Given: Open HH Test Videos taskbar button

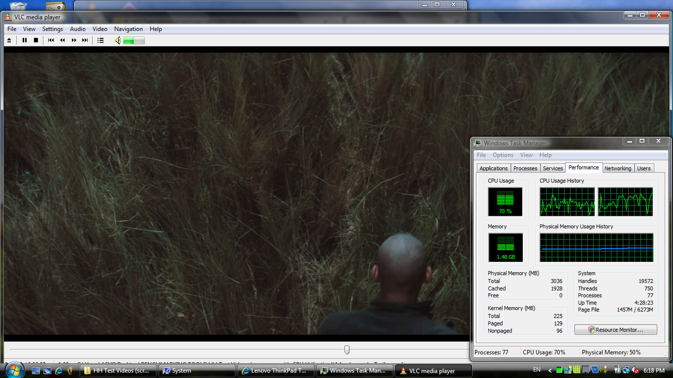Looking at the screenshot, I should (117, 371).
